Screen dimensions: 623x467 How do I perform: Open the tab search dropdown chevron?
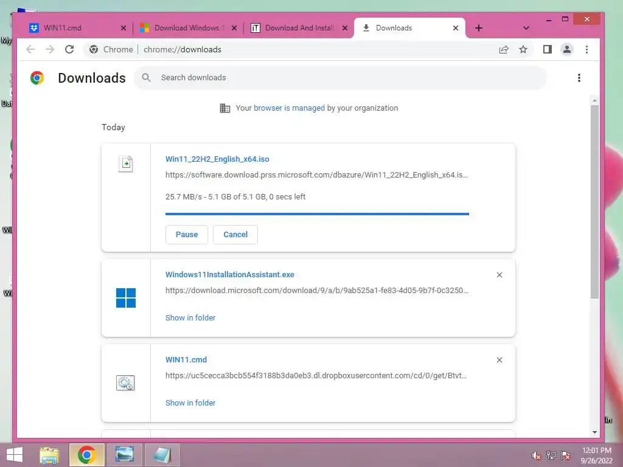tap(526, 28)
